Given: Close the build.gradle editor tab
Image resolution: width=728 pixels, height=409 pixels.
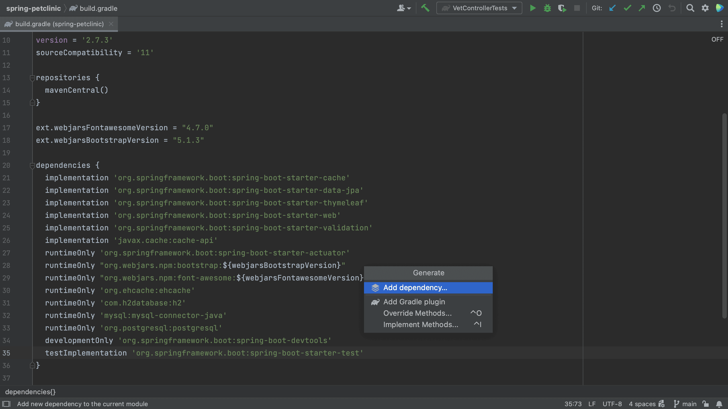Looking at the screenshot, I should 111,24.
